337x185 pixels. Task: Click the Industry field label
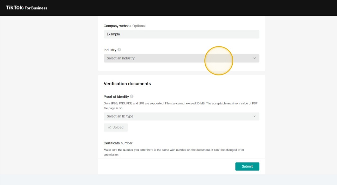pos(110,50)
